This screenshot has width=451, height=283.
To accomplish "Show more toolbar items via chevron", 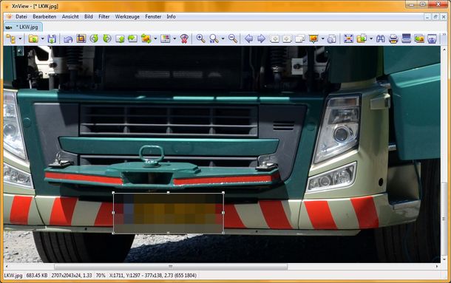I will point(444,35).
